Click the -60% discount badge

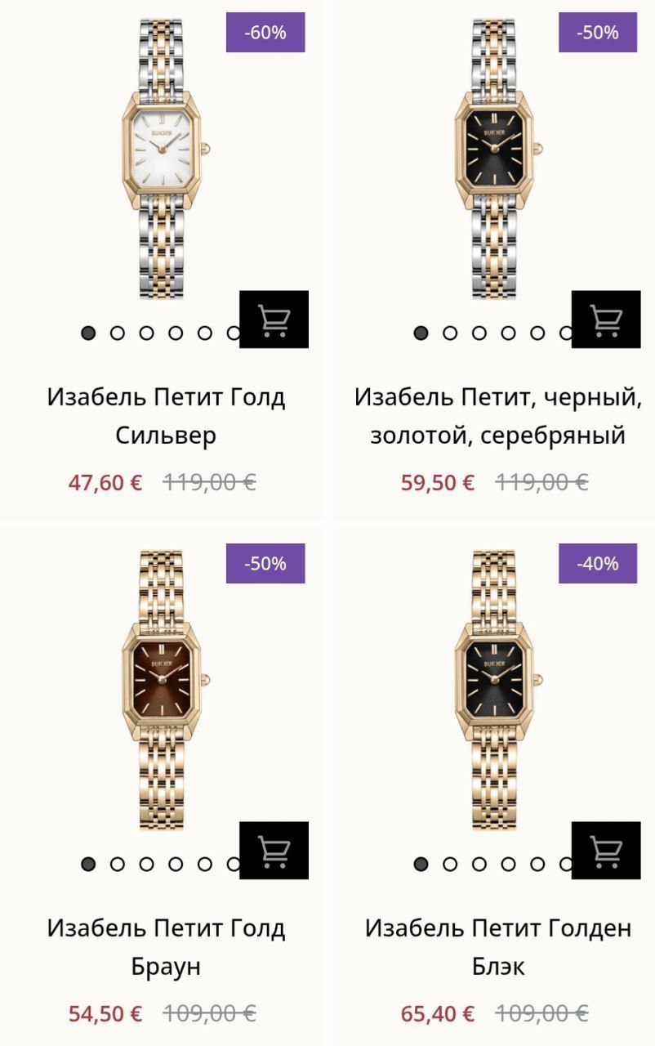pyautogui.click(x=265, y=33)
